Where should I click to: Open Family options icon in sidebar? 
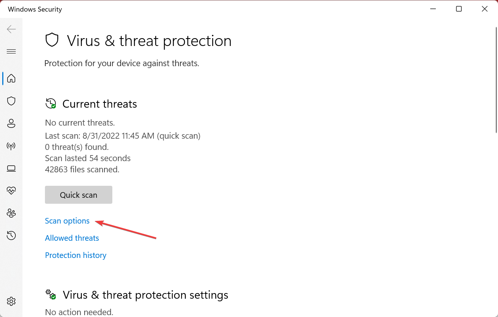click(x=11, y=213)
